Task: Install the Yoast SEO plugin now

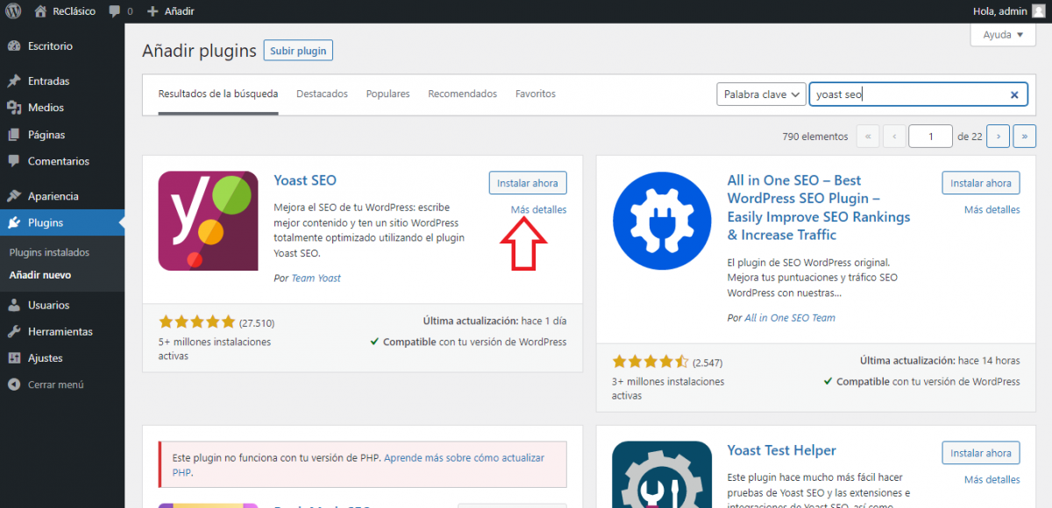Action: (x=528, y=183)
